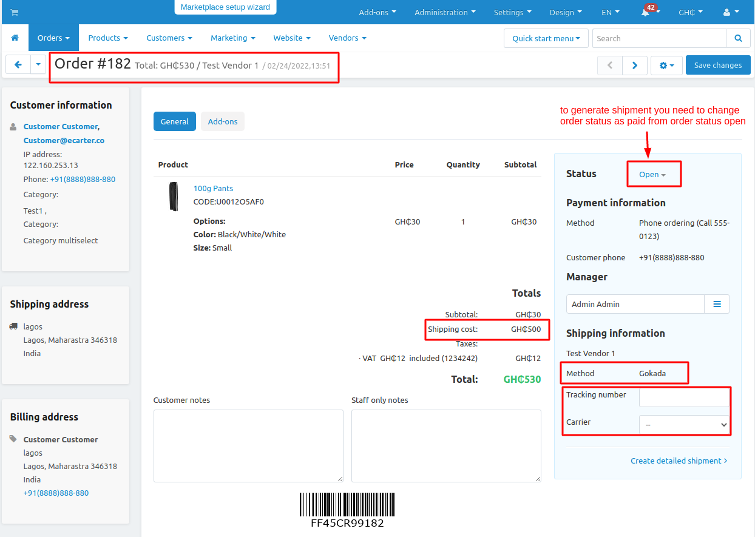
Task: Click the manager picker list icon
Action: (x=717, y=304)
